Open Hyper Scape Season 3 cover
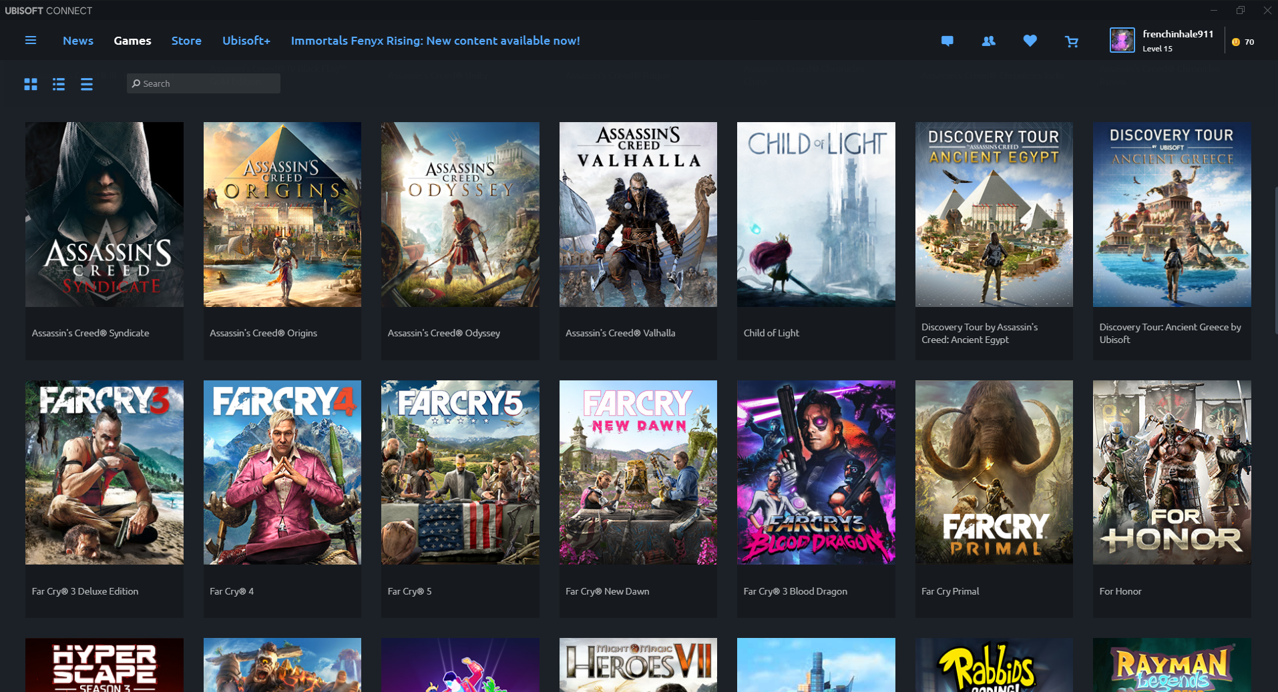1278x692 pixels. click(104, 665)
